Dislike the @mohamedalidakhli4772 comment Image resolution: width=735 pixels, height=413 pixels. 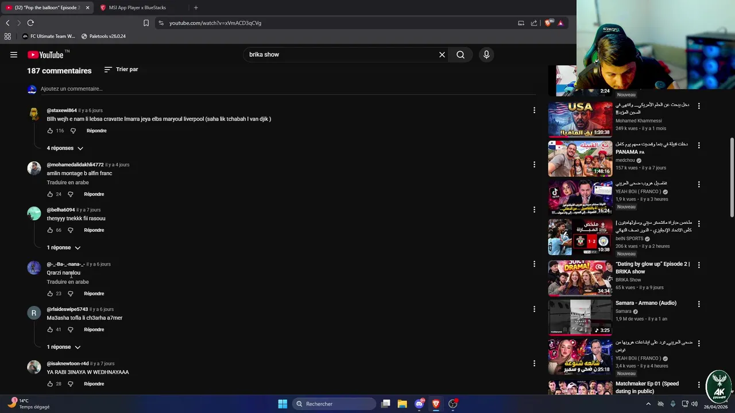click(x=71, y=194)
